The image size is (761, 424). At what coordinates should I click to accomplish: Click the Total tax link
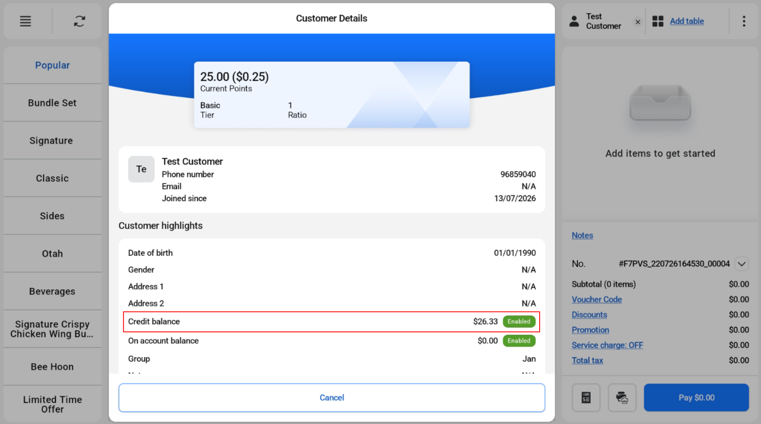(587, 360)
